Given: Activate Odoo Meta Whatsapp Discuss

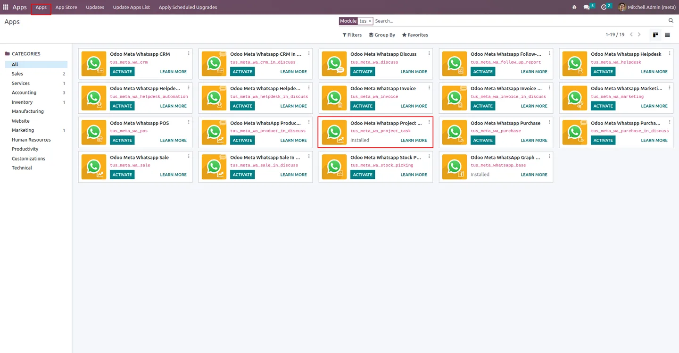Looking at the screenshot, I should tap(363, 72).
